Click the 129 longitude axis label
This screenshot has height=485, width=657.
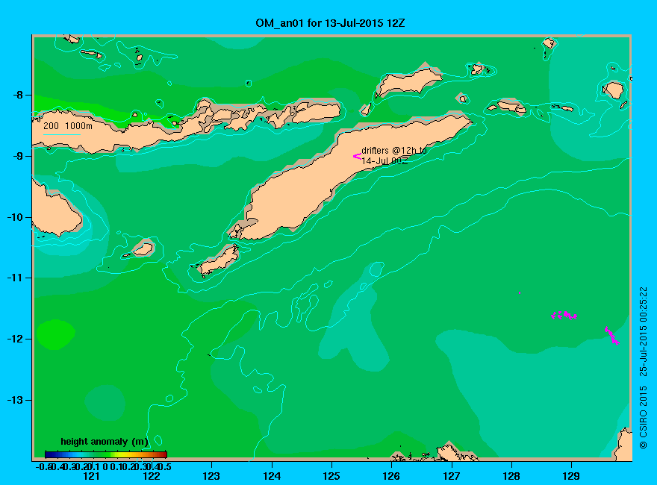(x=571, y=476)
